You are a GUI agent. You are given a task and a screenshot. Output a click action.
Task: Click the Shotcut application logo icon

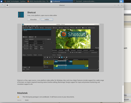21,15
